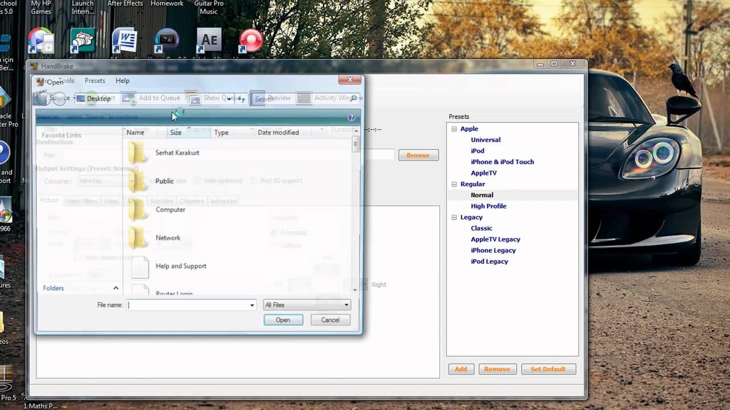Viewport: 730px width, 410px height.
Task: Select the AppleTV preset
Action: (484, 173)
